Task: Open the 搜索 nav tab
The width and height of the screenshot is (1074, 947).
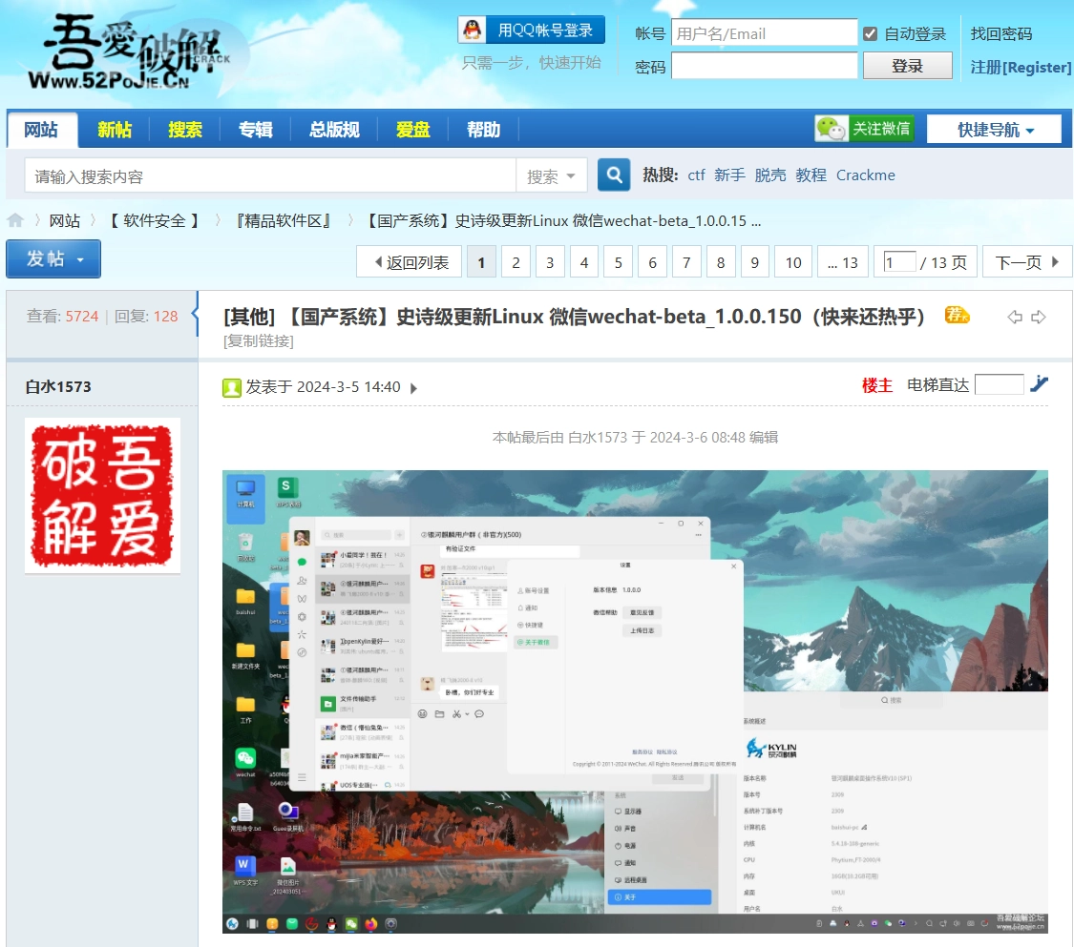Action: coord(185,130)
